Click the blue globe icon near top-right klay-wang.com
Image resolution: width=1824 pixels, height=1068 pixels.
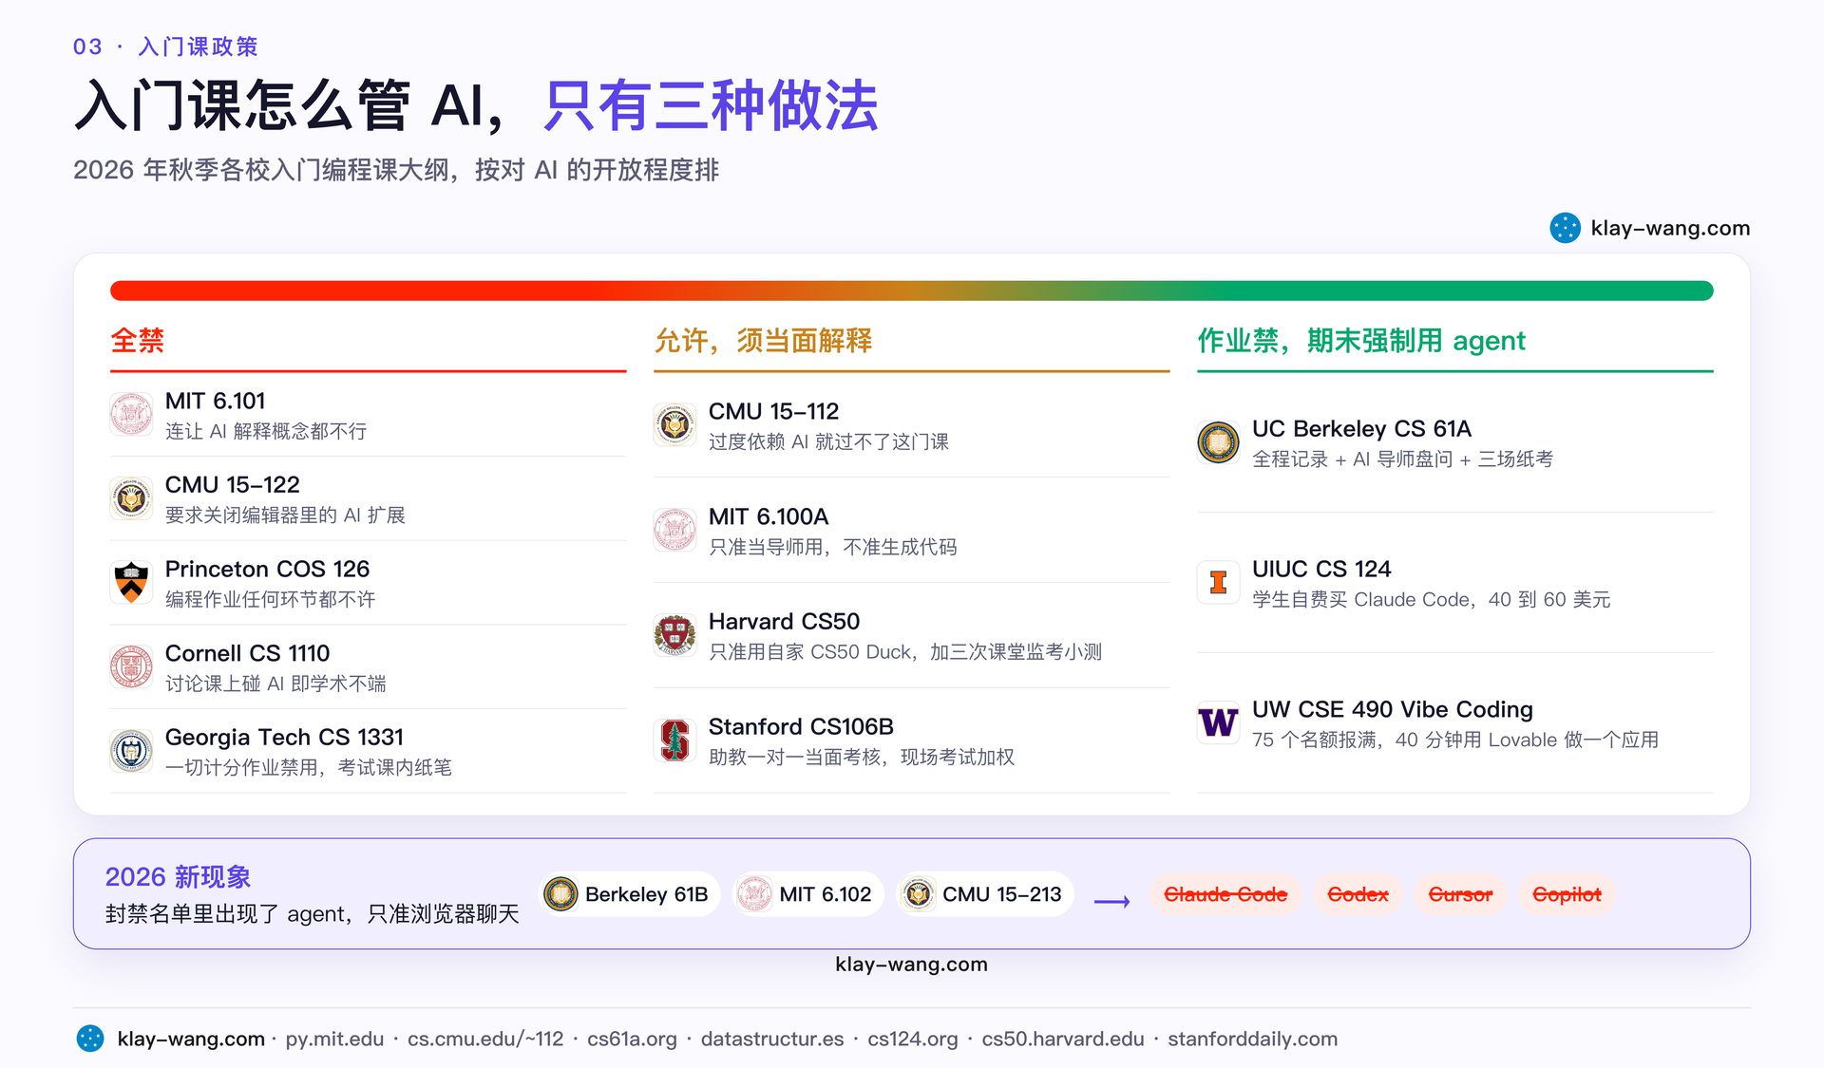click(1565, 228)
